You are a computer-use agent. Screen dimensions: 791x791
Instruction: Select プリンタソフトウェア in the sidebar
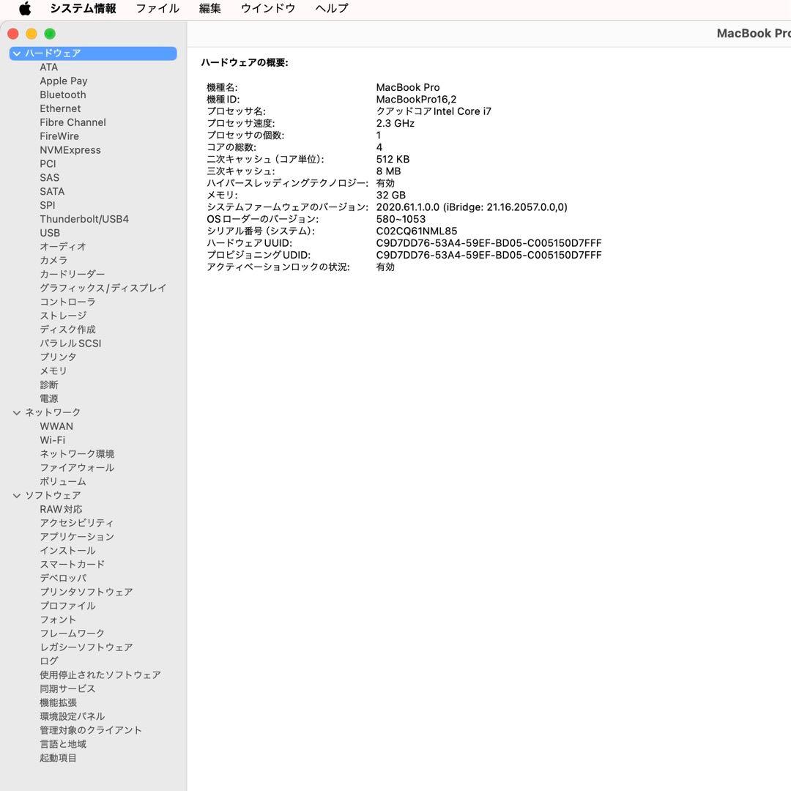[86, 593]
